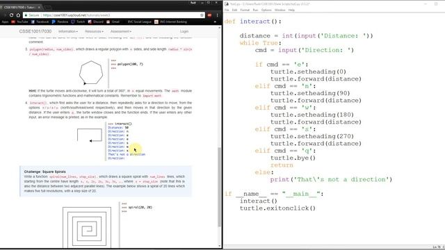Open the IDLE Format menu
The height and width of the screenshot is (250, 445).
point(245,10)
